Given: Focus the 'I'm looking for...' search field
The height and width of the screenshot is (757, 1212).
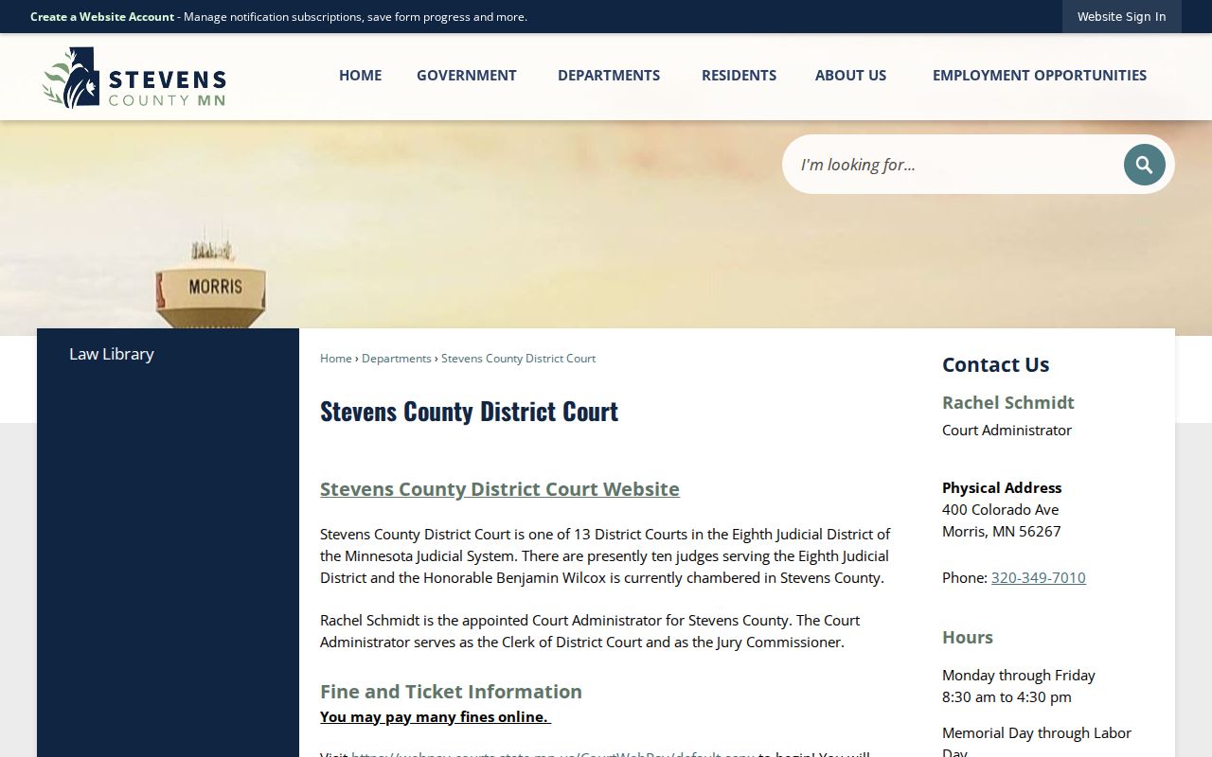Looking at the screenshot, I should click(952, 165).
